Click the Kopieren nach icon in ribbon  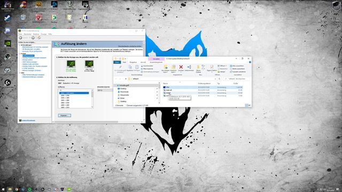pos(173,67)
